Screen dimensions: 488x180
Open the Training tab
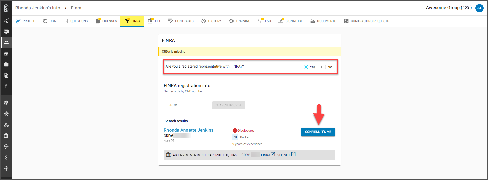tap(239, 21)
